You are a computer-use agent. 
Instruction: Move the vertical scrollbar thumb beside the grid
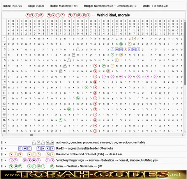point(185,53)
